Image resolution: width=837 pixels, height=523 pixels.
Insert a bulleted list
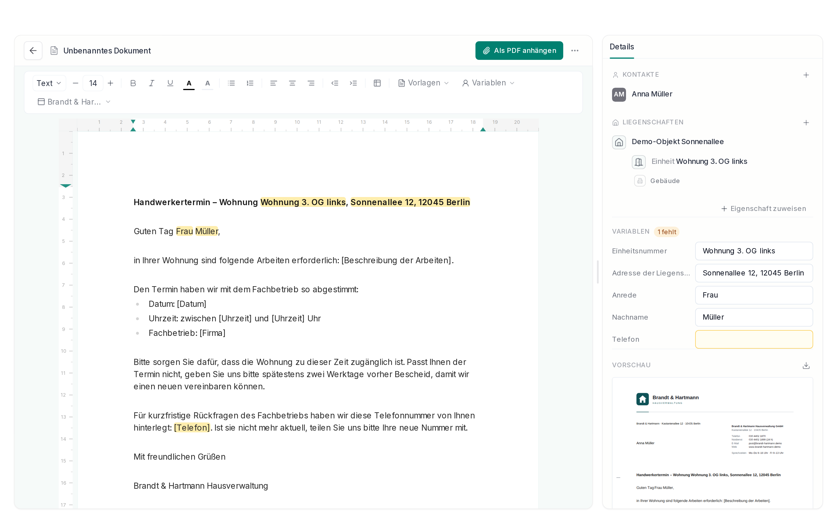[231, 83]
